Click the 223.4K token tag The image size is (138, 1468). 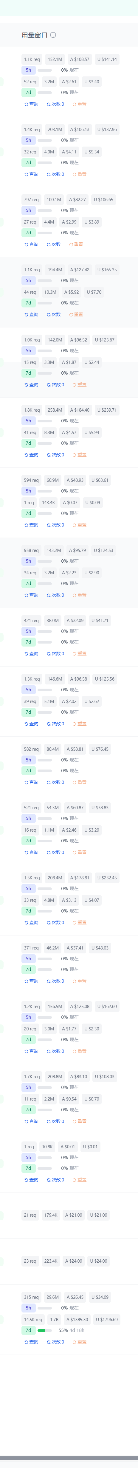point(51,1261)
